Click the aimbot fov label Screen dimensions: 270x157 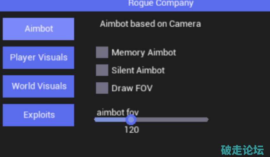118,112
